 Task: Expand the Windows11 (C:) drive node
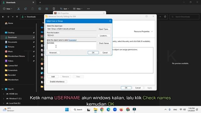(x=3, y=99)
